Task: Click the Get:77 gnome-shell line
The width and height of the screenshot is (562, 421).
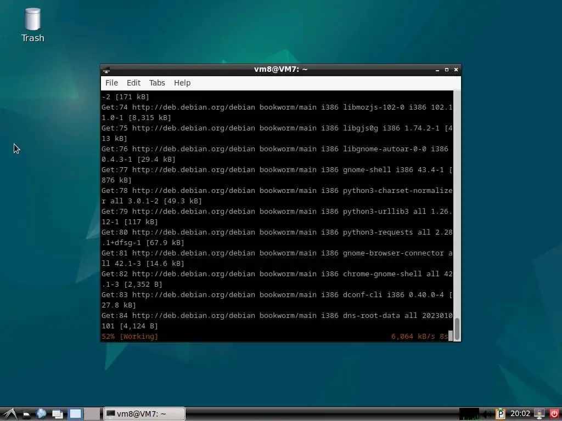Action: point(277,175)
